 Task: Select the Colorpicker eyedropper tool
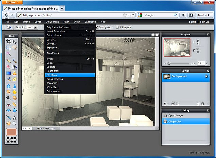pos(9,117)
